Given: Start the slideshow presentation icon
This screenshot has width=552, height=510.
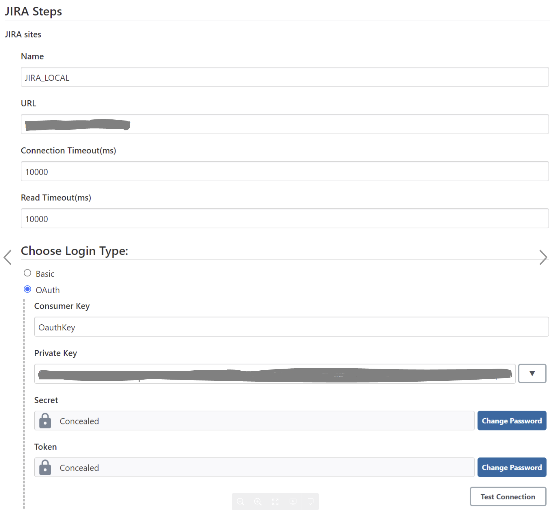Looking at the screenshot, I should [293, 502].
